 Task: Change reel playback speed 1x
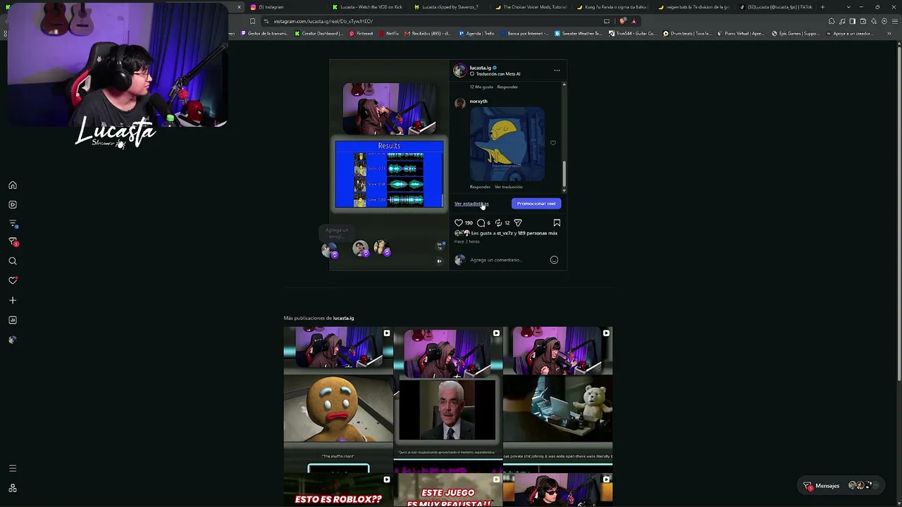click(x=440, y=246)
